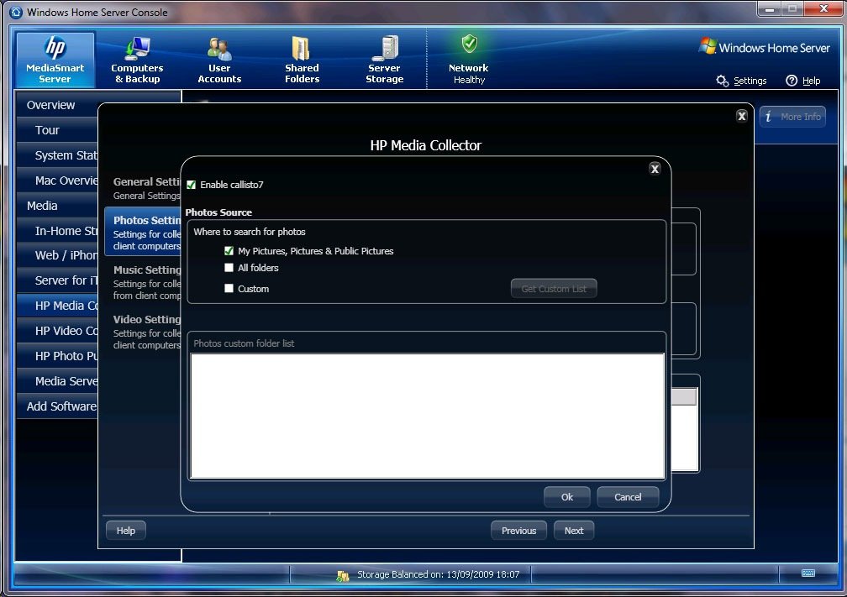Switch to Photos Settings step
This screenshot has width=847, height=597.
point(143,232)
